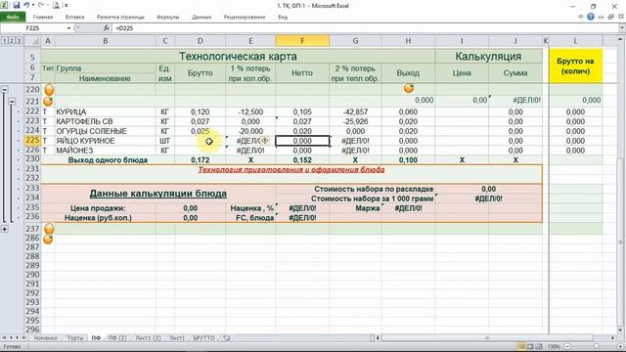This screenshot has width=626, height=352.
Task: Click the fx Insert Function icon
Action: click(107, 28)
